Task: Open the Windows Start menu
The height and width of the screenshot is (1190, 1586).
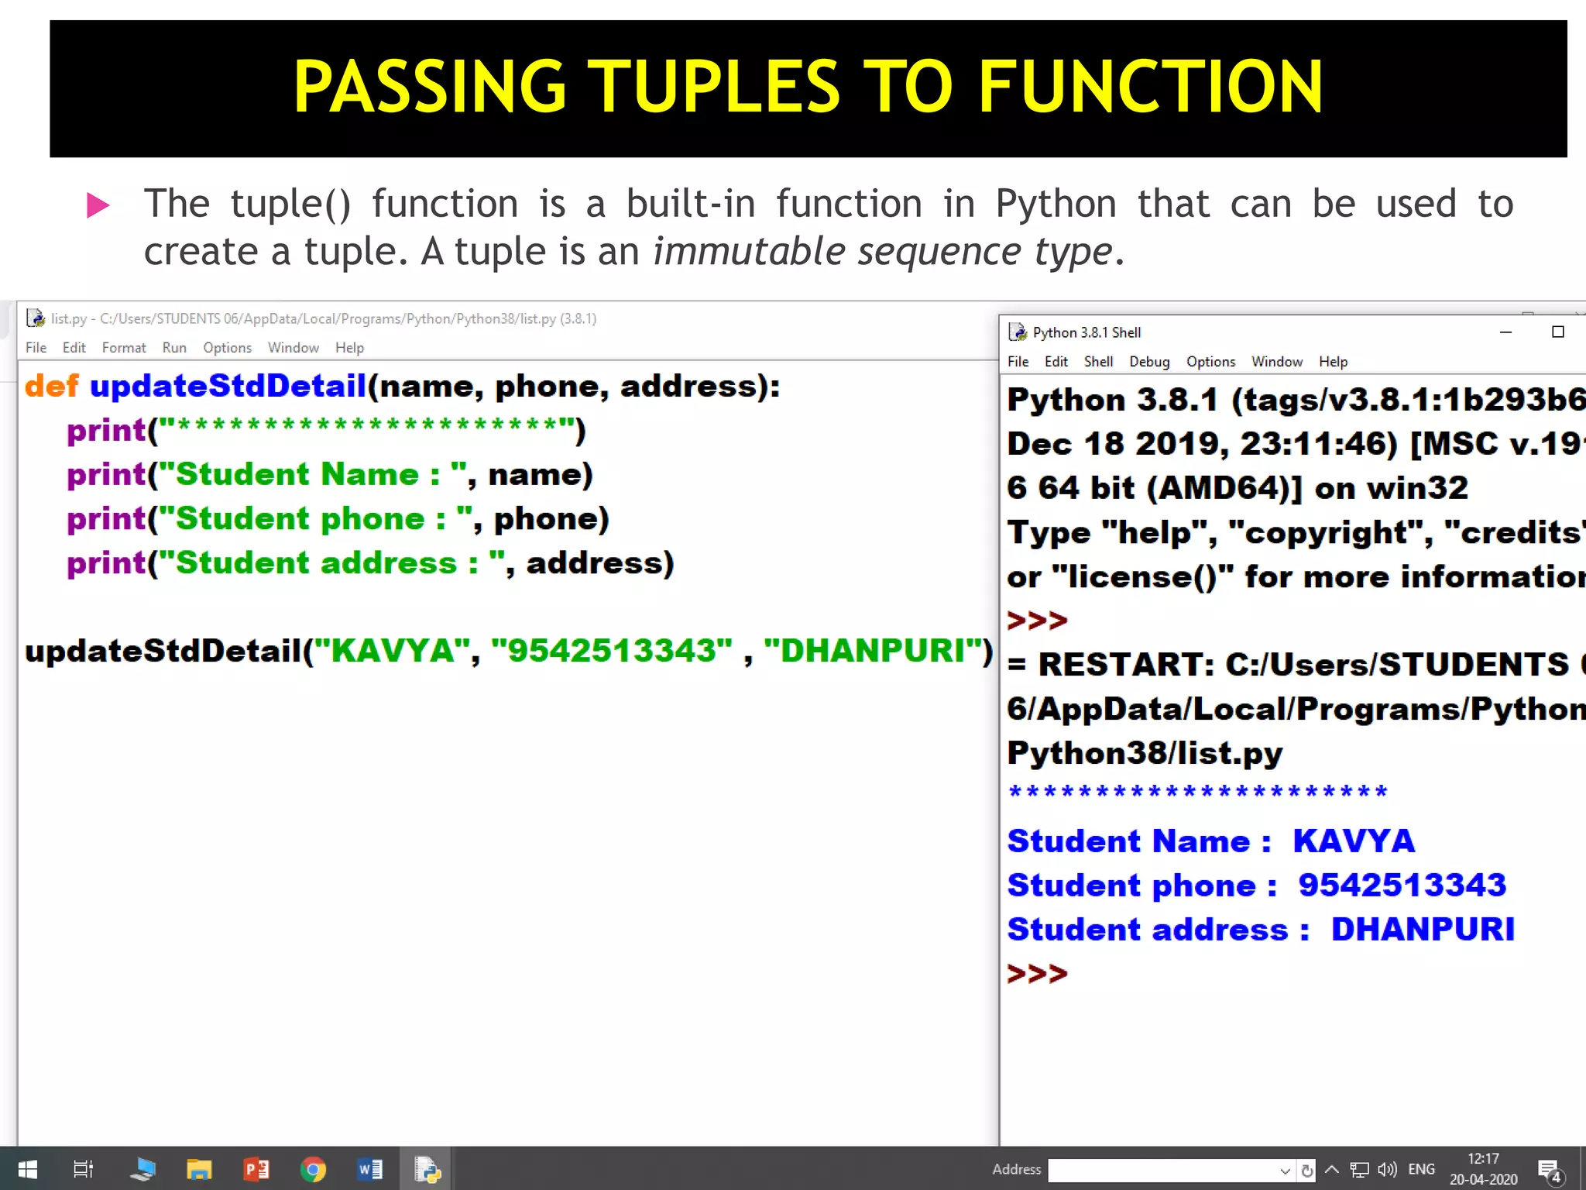Action: (x=27, y=1169)
